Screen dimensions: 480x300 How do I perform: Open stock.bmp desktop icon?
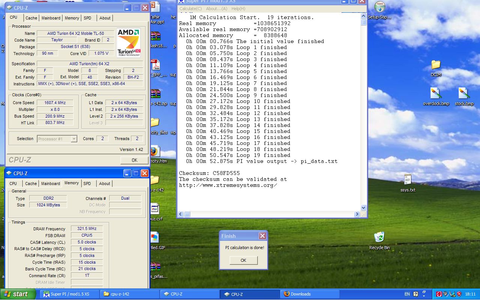coord(464,93)
